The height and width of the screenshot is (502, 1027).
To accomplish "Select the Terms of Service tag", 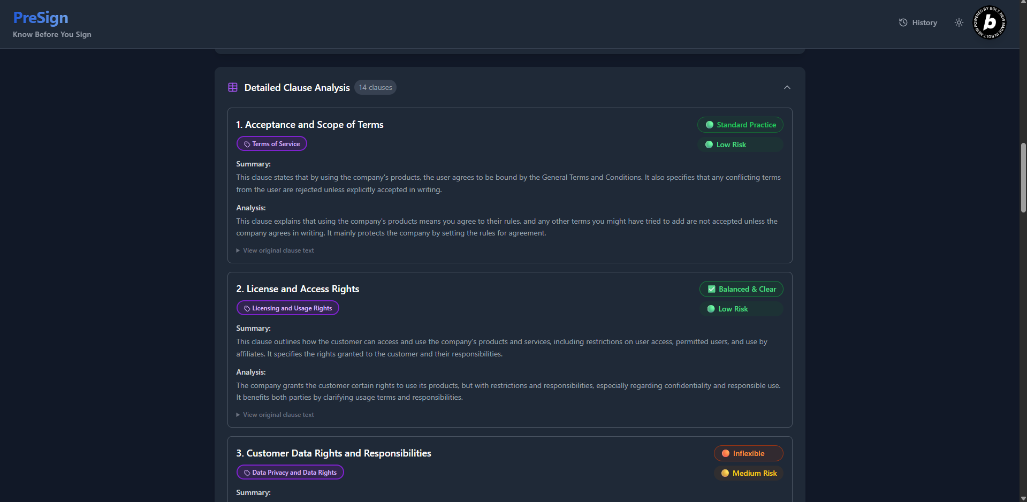I will 272,144.
